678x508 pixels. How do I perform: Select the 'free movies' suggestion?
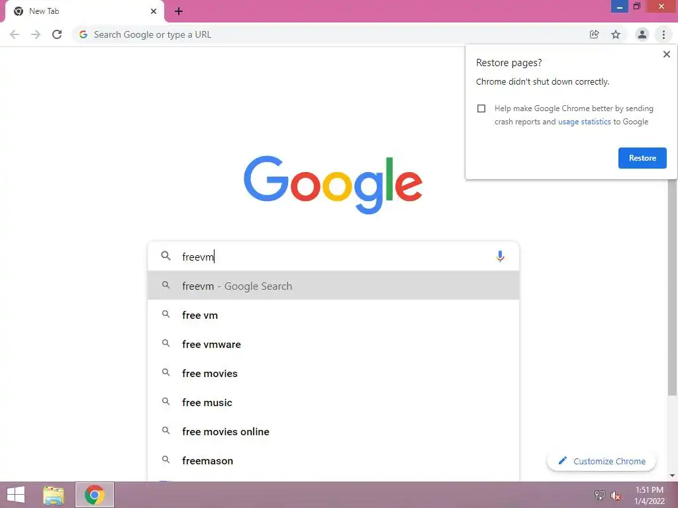[x=333, y=373]
